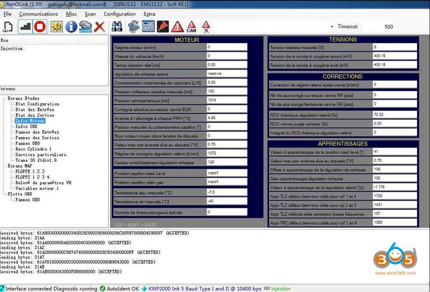Open the File menu

7,14
